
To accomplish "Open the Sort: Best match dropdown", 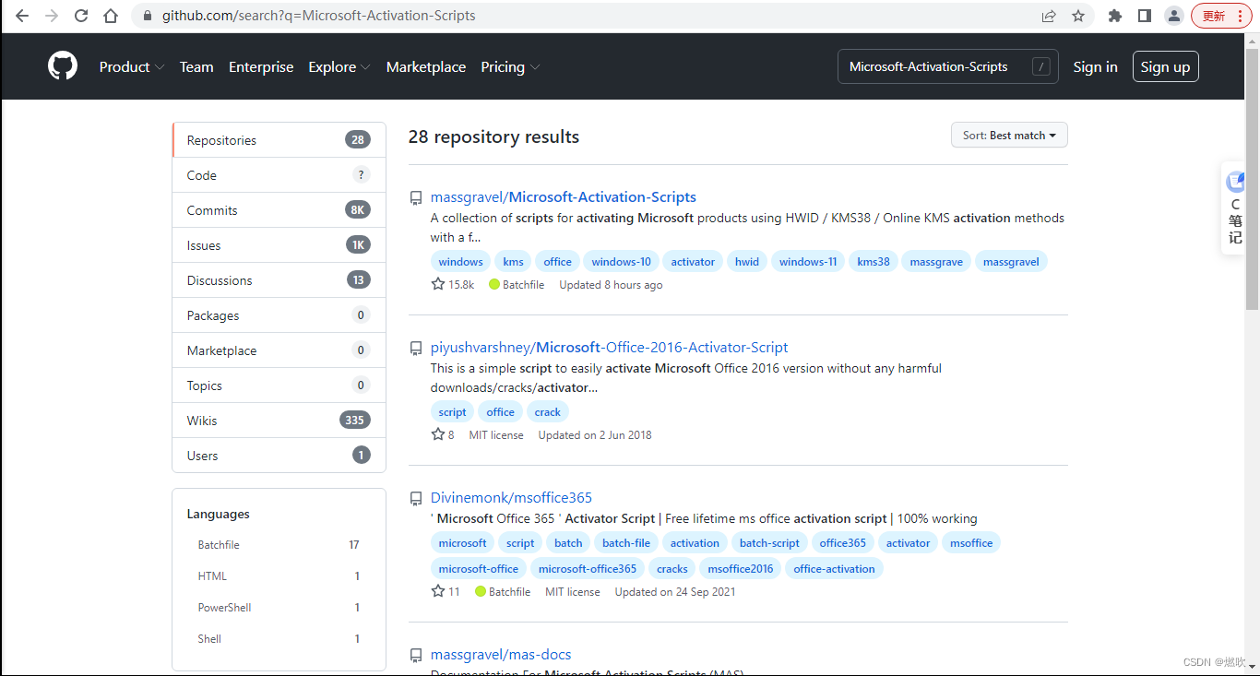I will pyautogui.click(x=1009, y=135).
